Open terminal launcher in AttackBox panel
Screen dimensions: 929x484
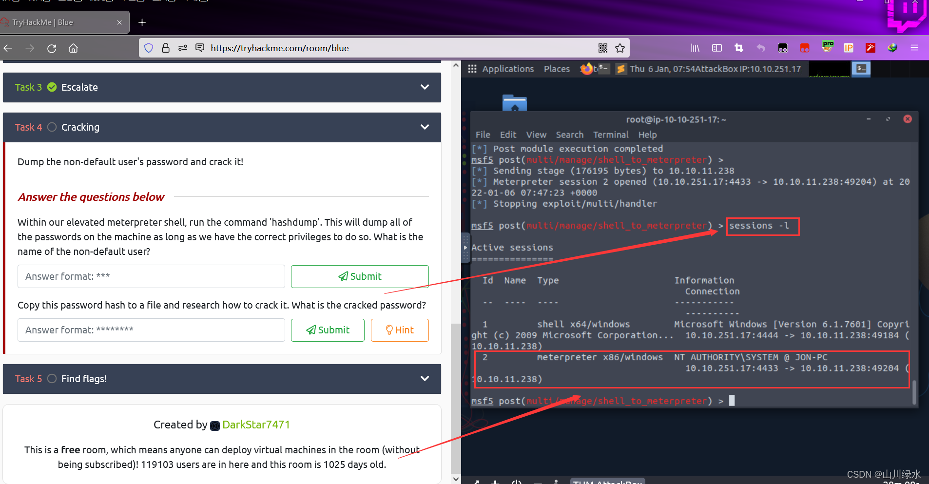click(x=603, y=69)
